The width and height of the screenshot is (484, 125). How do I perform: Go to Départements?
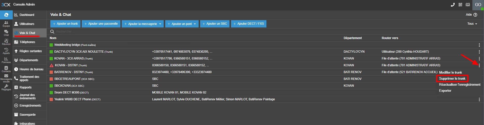point(30,60)
